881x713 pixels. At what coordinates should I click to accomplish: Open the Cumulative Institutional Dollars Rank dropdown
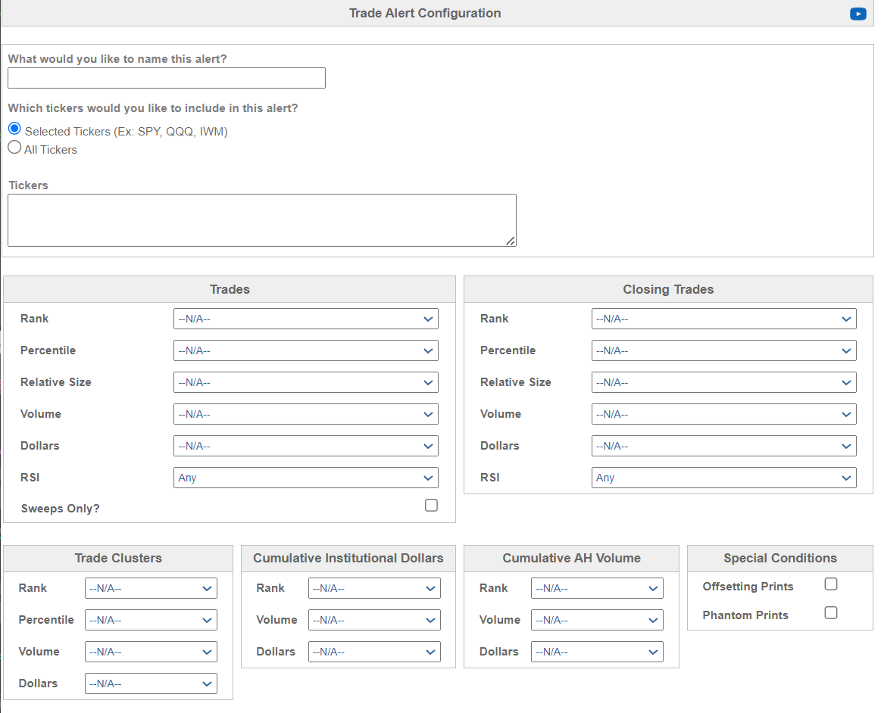point(374,588)
